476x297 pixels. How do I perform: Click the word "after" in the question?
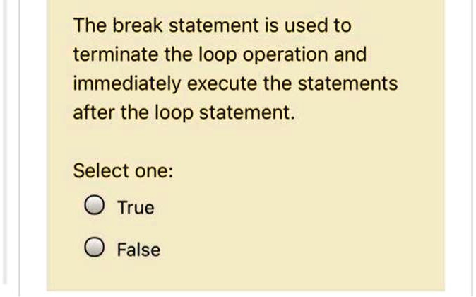[92, 112]
